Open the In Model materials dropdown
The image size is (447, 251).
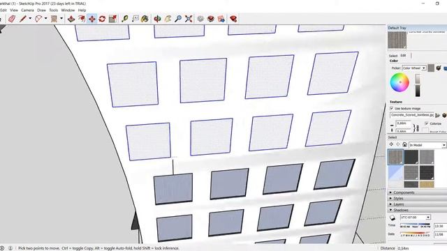(x=427, y=145)
